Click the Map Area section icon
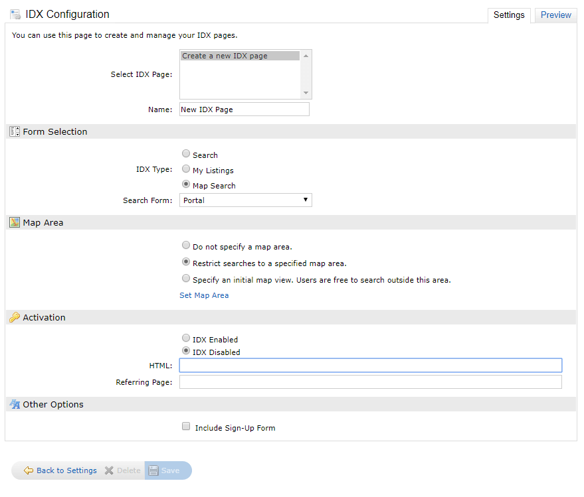The height and width of the screenshot is (497, 584). click(15, 222)
